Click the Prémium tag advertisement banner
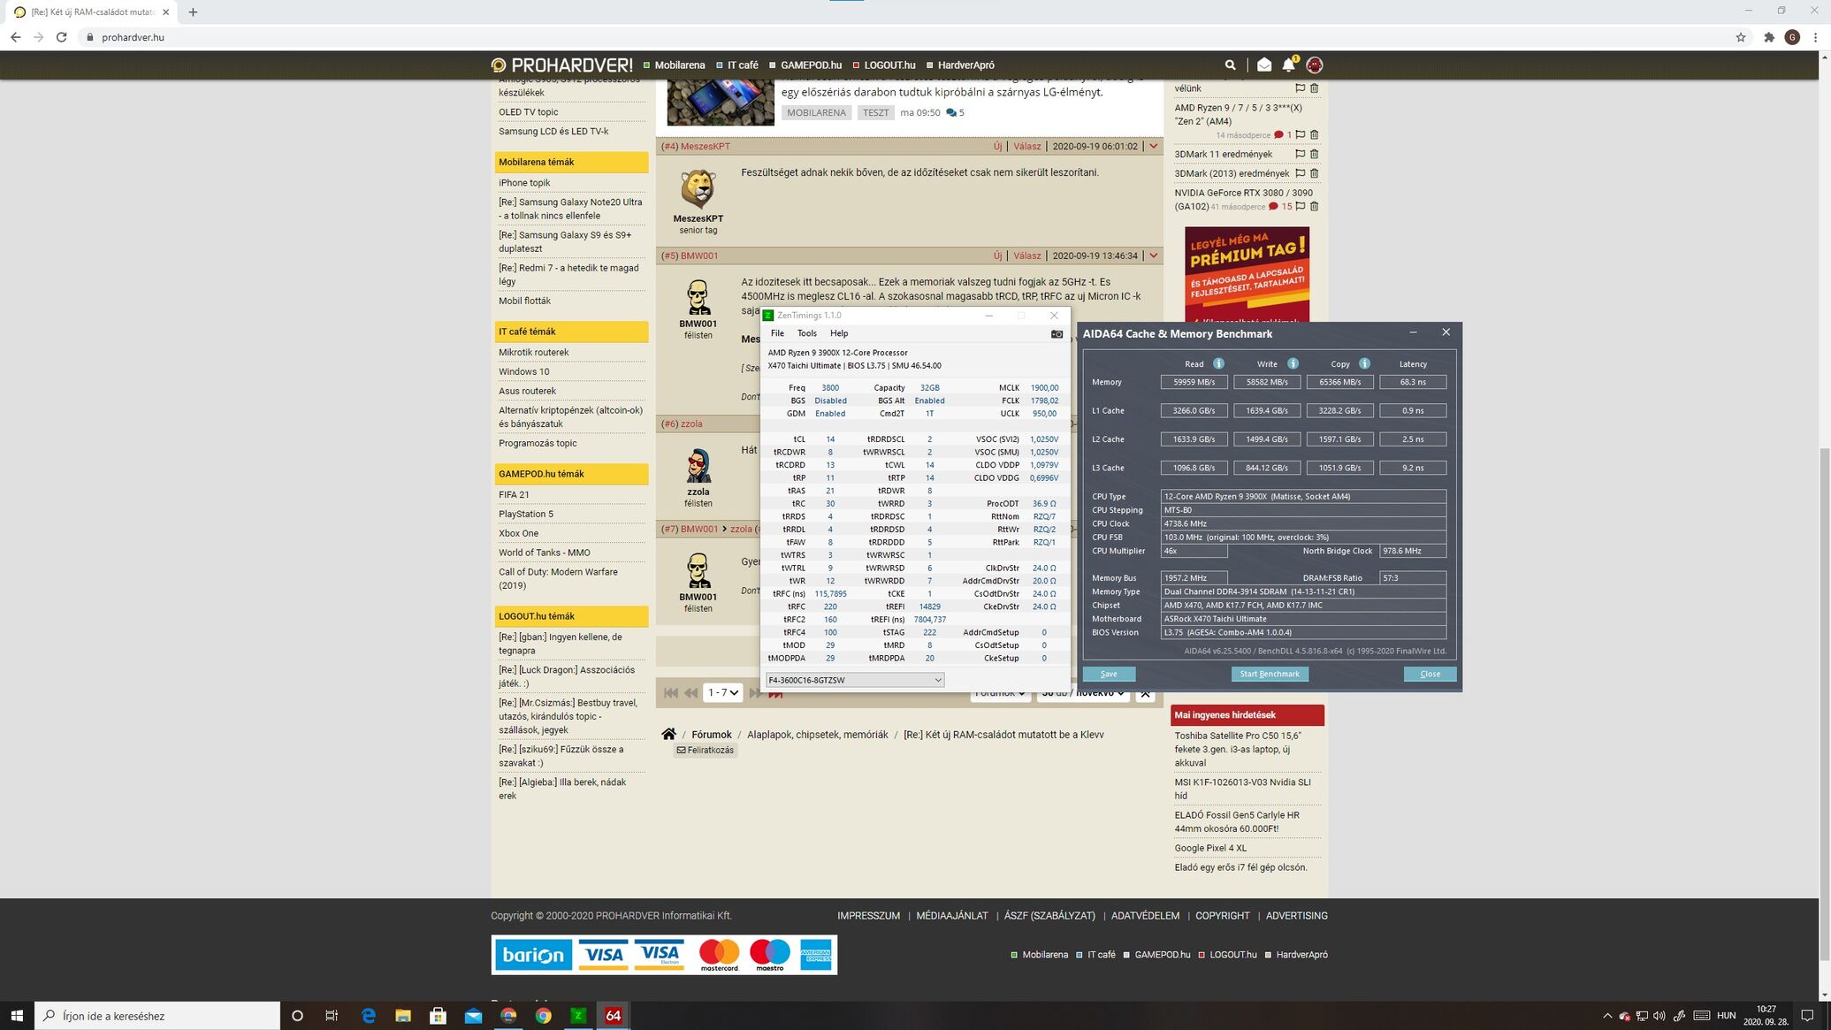Screen dimensions: 1831x1030 (x=1247, y=274)
